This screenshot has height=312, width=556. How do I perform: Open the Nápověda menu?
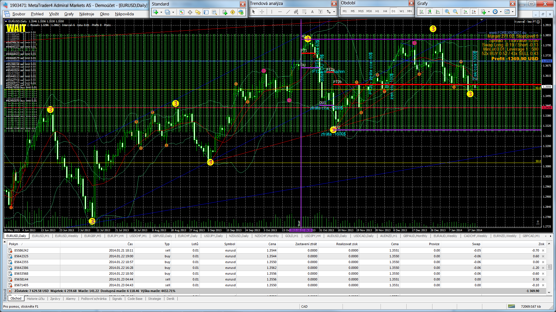tap(124, 14)
